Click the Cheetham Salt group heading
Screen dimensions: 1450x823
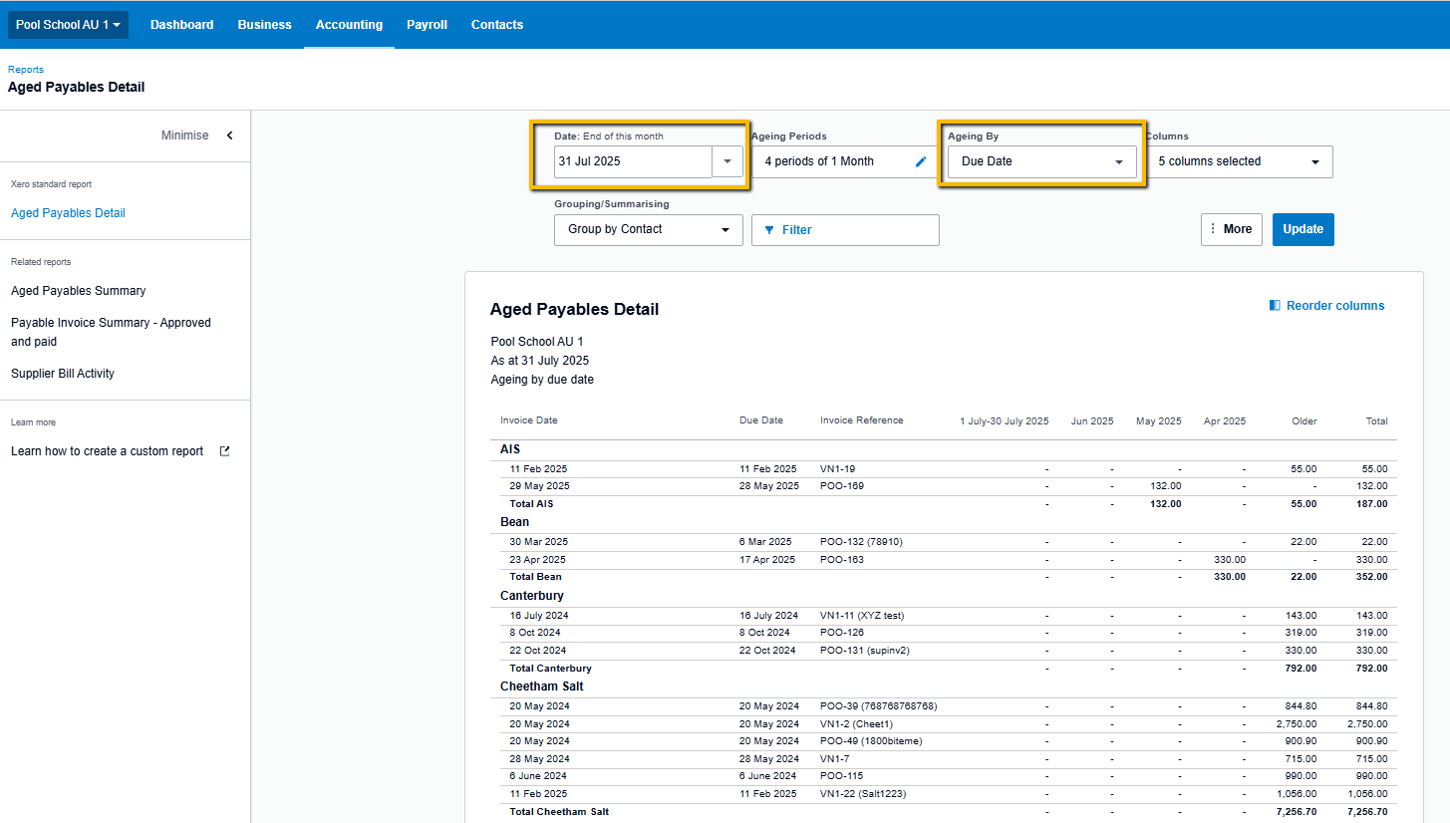click(x=542, y=686)
